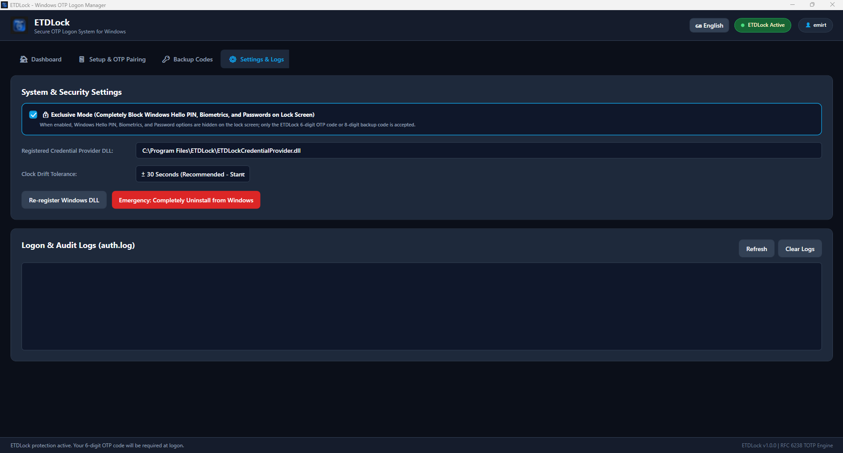Viewport: 843px width, 453px height.
Task: Minimize the ETDLock window
Action: click(792, 5)
